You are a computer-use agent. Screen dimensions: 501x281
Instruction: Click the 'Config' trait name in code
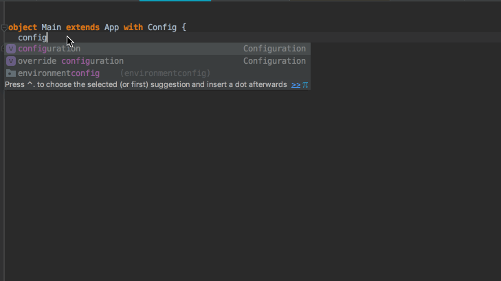(x=162, y=27)
